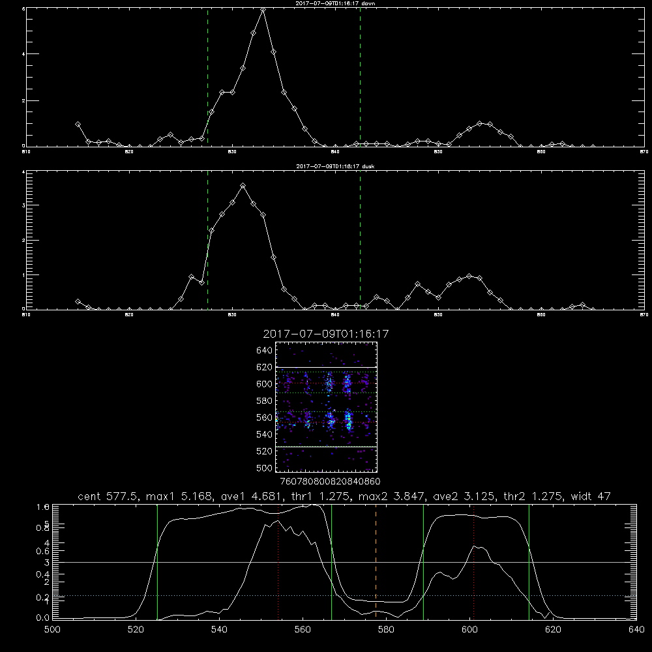This screenshot has width=652, height=652.
Task: Click the '600' label on profile plot x-axis
Action: point(469,630)
